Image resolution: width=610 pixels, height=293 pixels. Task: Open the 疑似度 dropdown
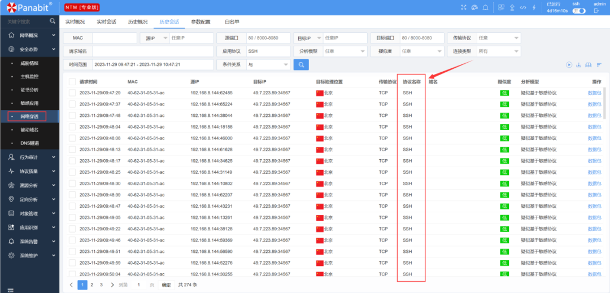pos(422,51)
